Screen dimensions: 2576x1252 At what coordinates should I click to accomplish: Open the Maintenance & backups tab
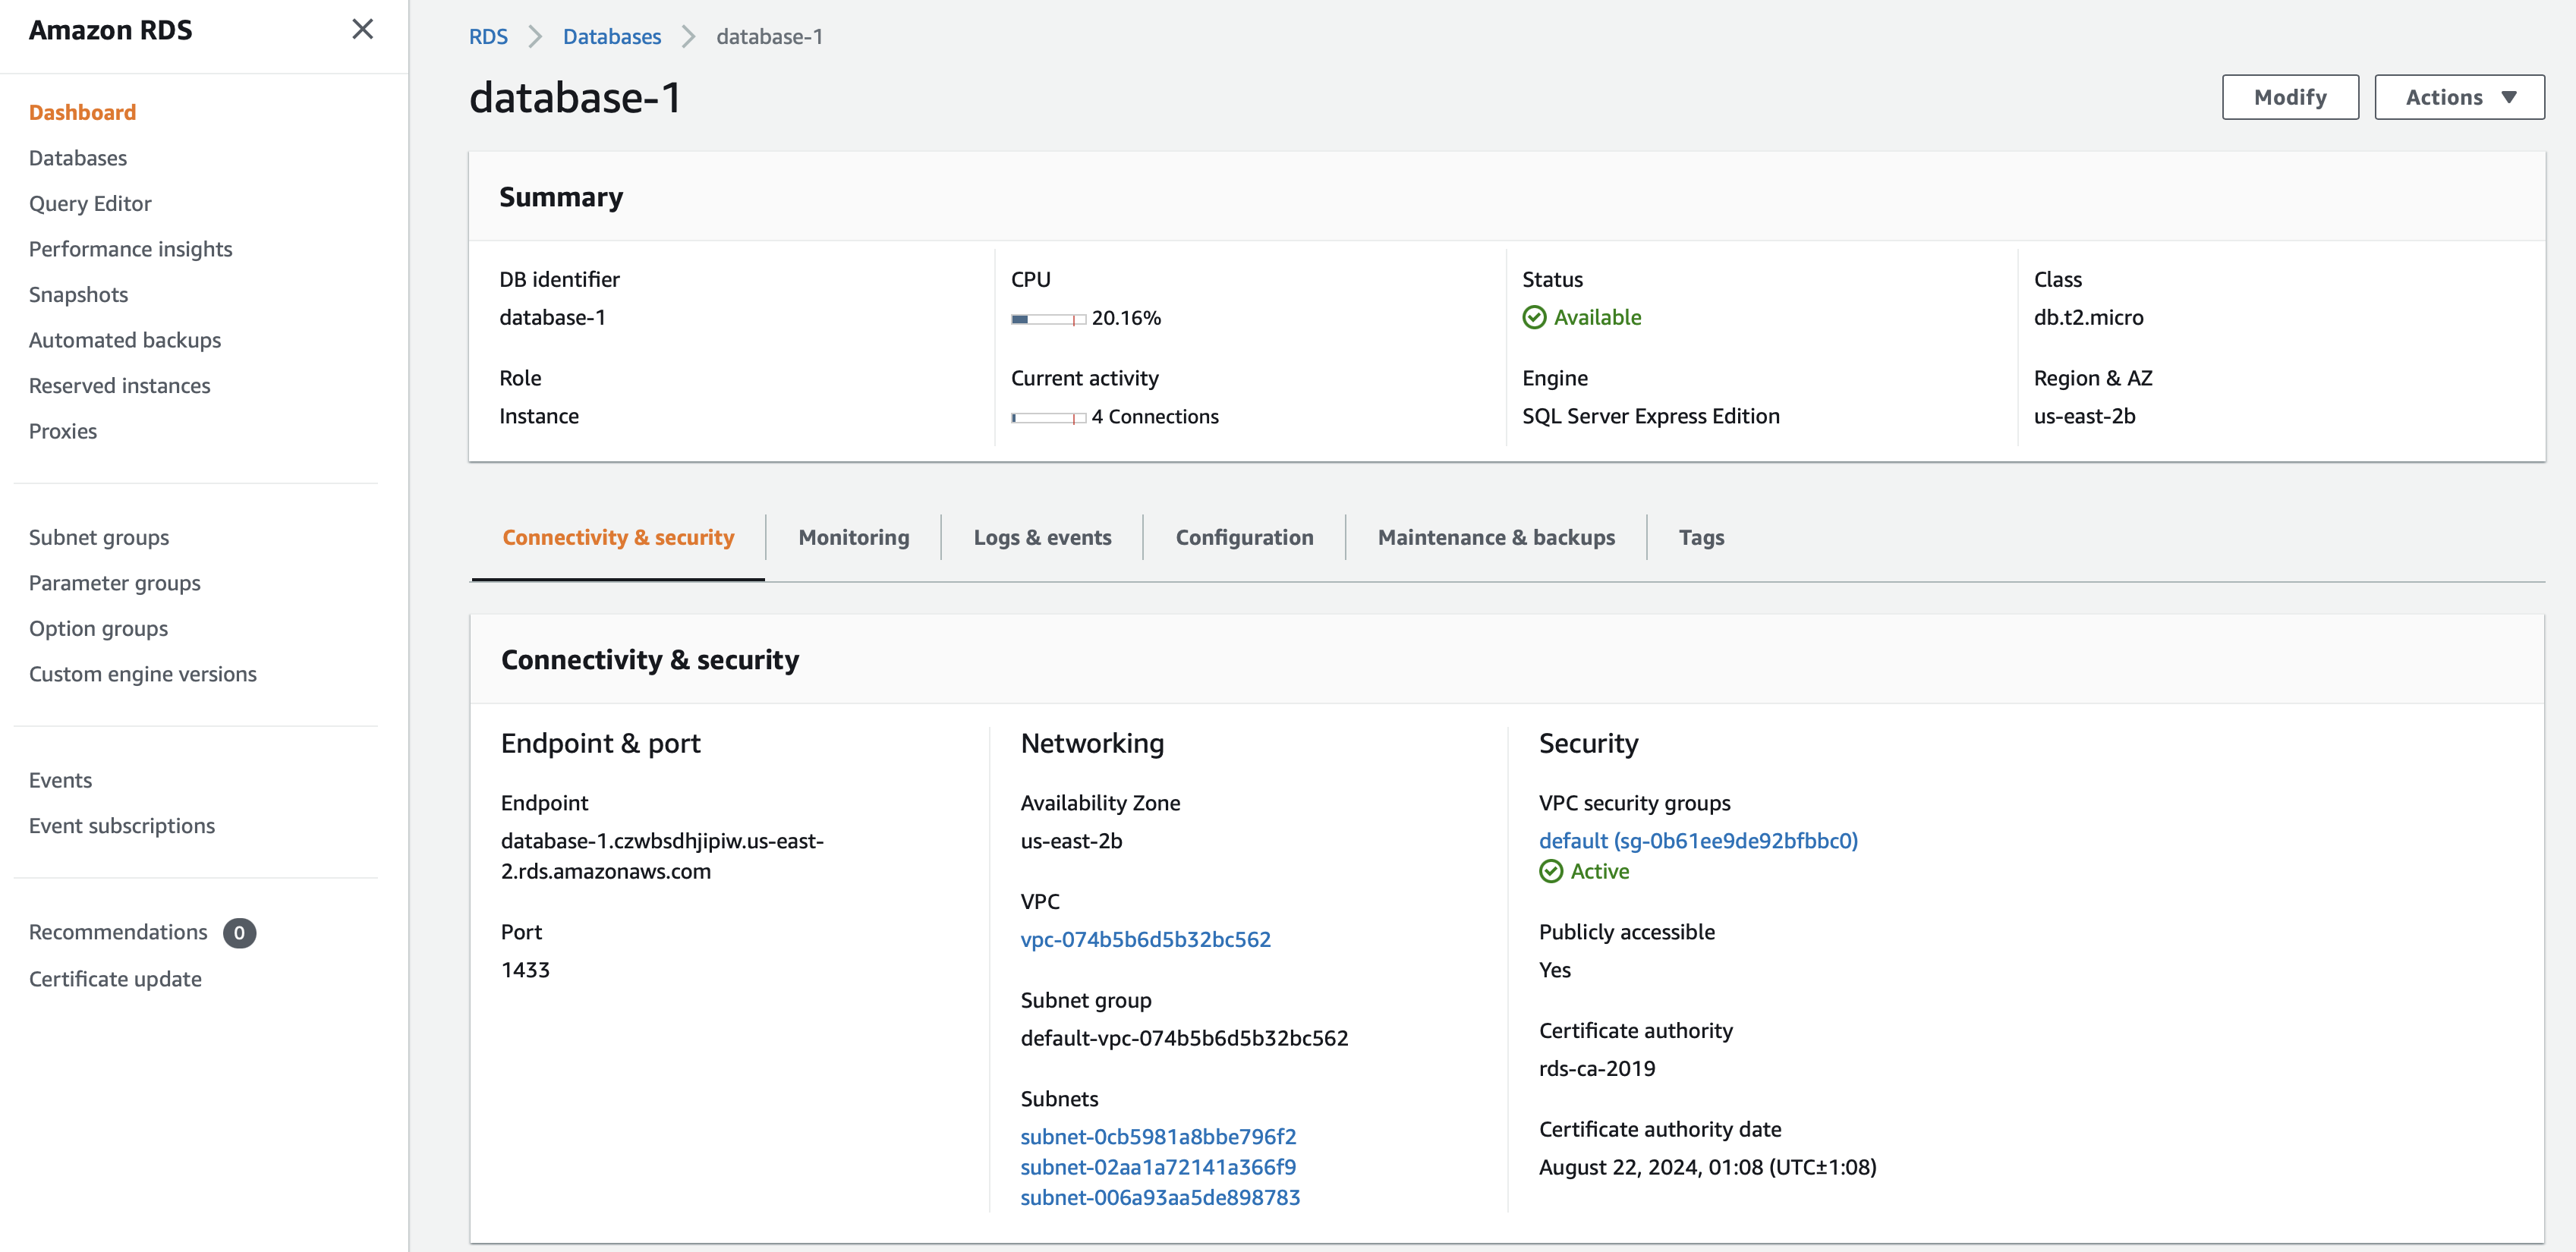[1495, 537]
